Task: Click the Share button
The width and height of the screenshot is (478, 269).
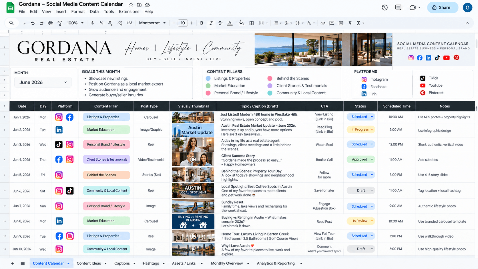Action: tap(443, 7)
